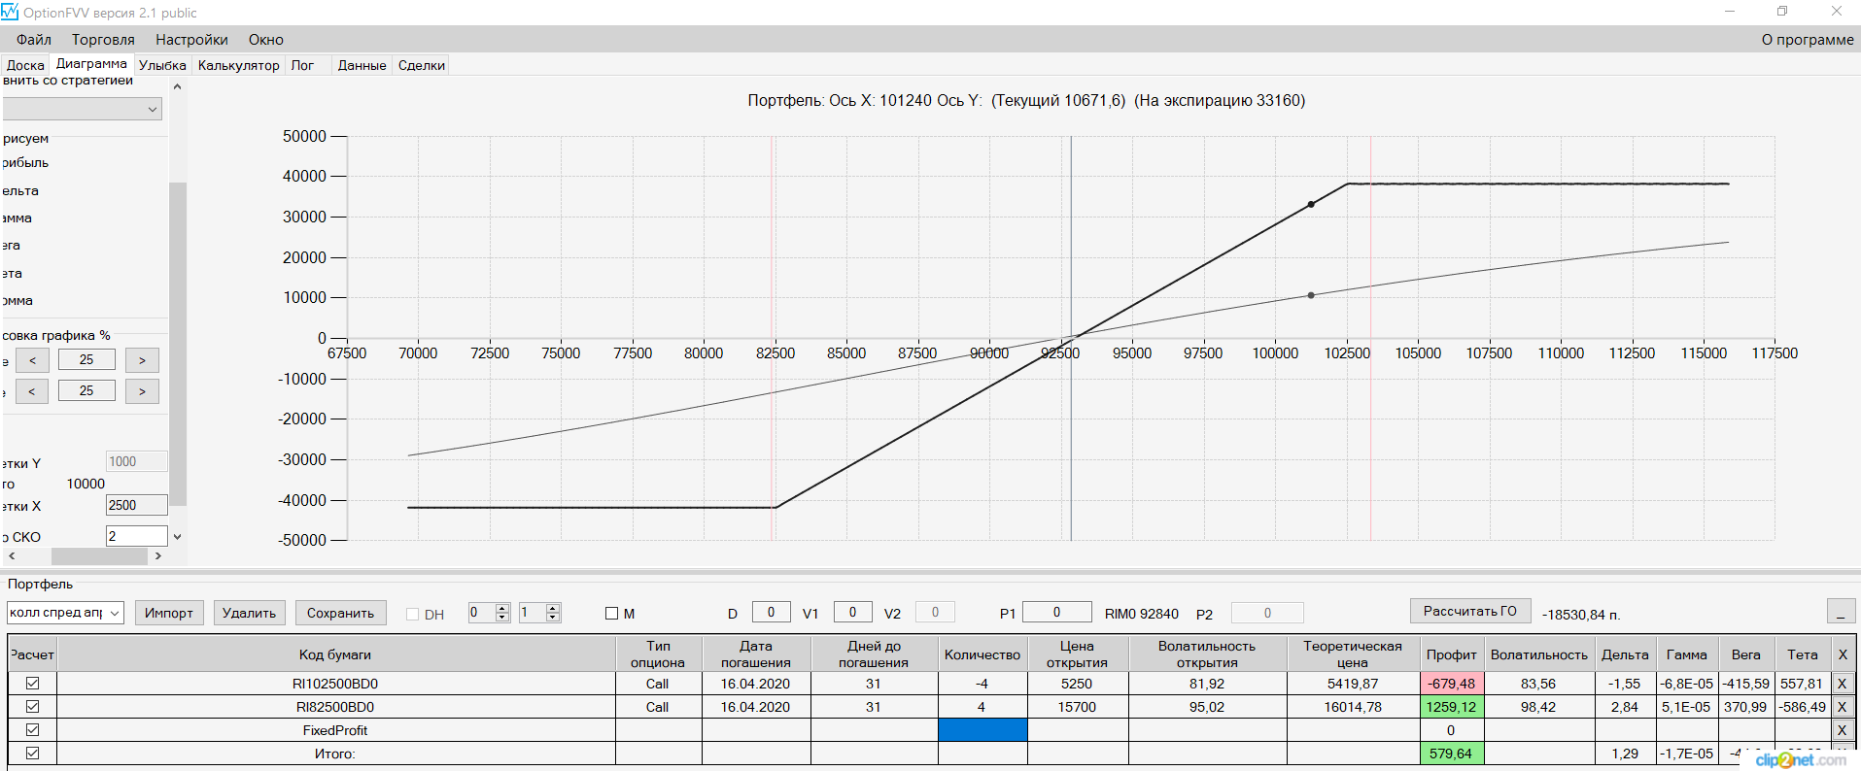Screen dimensions: 1861x771
Task: Click the margin value "-18530,84 п."
Action: [1581, 615]
